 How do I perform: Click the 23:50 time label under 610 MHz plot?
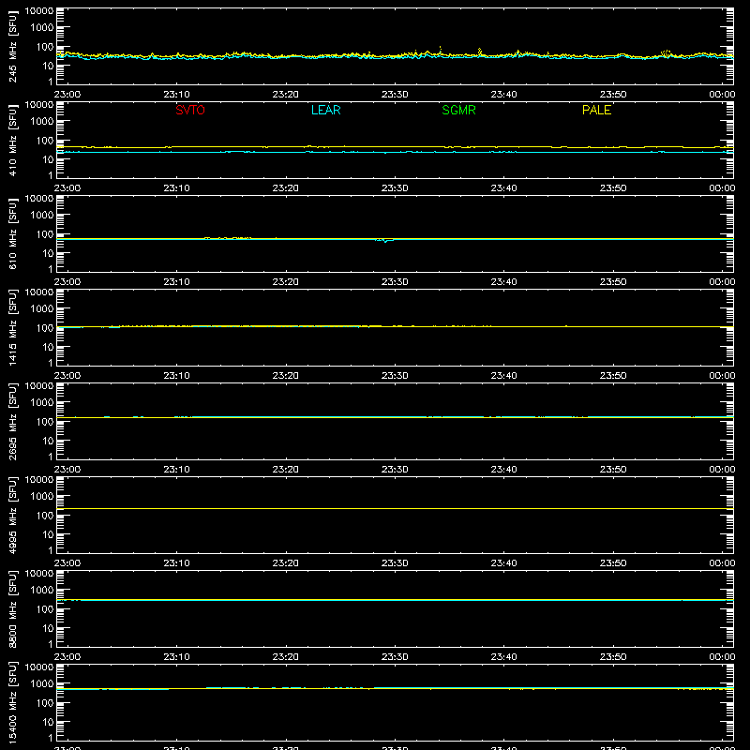click(613, 282)
